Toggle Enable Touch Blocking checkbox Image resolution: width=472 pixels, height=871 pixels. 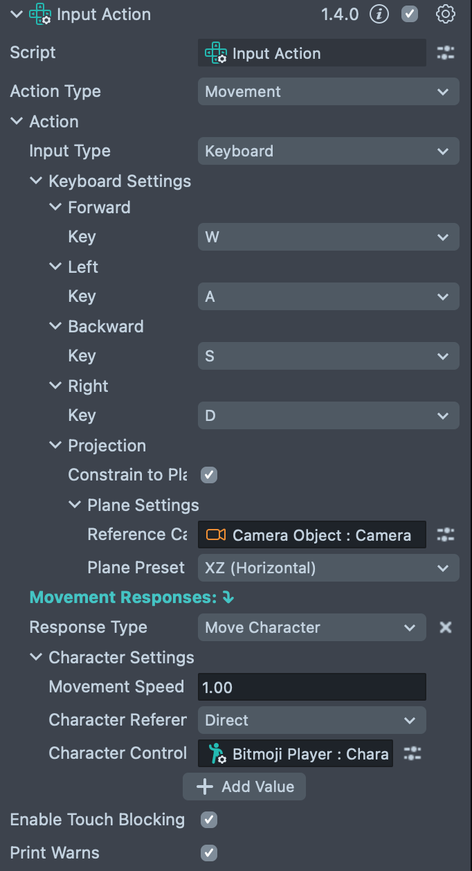pyautogui.click(x=209, y=820)
